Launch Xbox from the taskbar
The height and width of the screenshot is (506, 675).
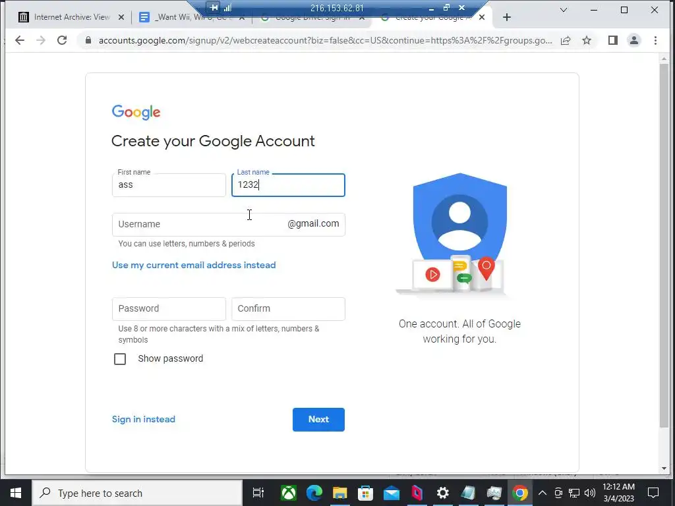(x=289, y=493)
